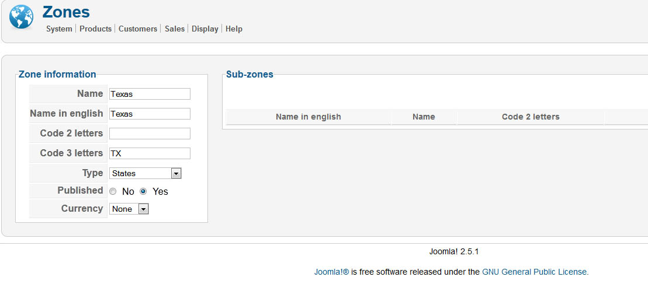This screenshot has height=291, width=648.
Task: Click the Type dropdown arrow button
Action: [x=176, y=173]
